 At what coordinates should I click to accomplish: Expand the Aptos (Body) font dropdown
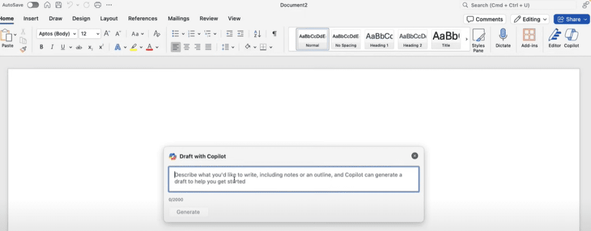[57, 33]
